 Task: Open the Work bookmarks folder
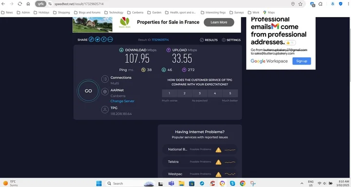pos(253,13)
